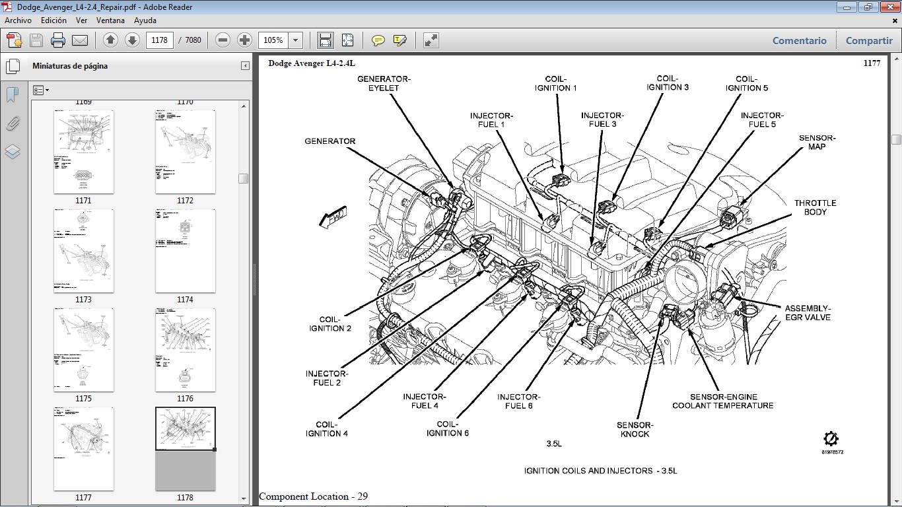This screenshot has width=902, height=507.
Task: Open the zoom level dropdown arrow
Action: (295, 40)
